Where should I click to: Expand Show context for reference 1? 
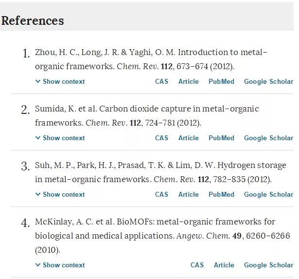click(x=60, y=82)
